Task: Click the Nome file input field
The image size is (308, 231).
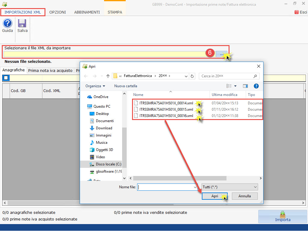Action: pos(165,187)
